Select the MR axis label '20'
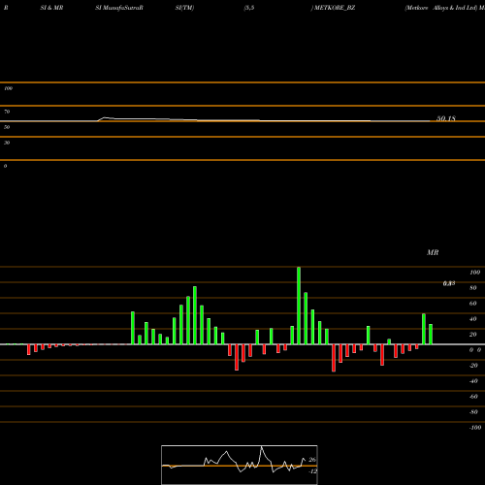Image resolution: width=485 pixels, height=485 pixels. tap(473, 335)
